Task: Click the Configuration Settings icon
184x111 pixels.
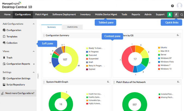Action: 4,78
